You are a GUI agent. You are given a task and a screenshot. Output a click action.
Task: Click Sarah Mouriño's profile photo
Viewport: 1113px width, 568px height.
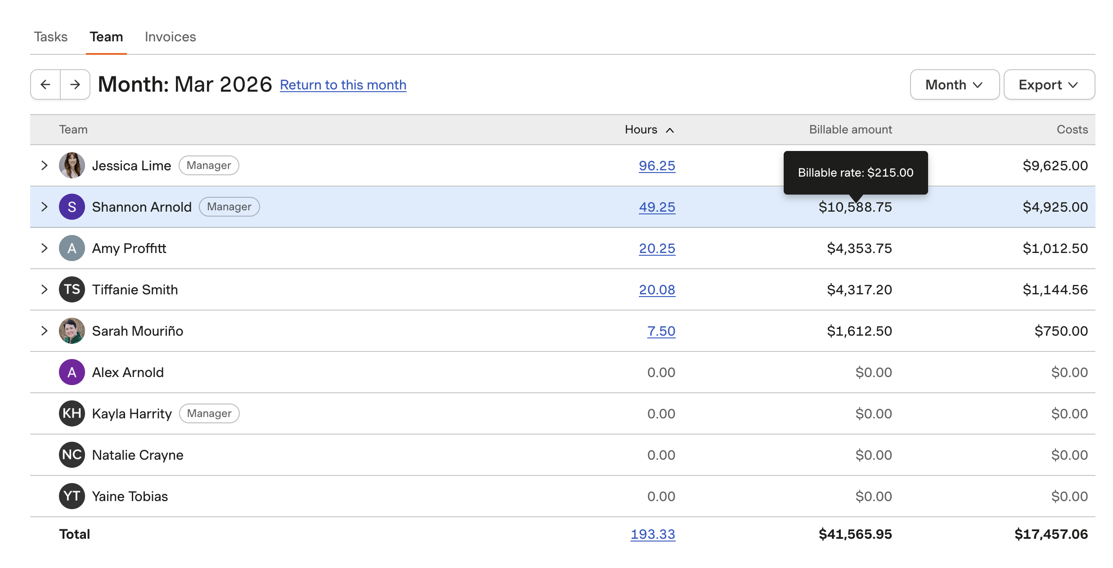72,331
